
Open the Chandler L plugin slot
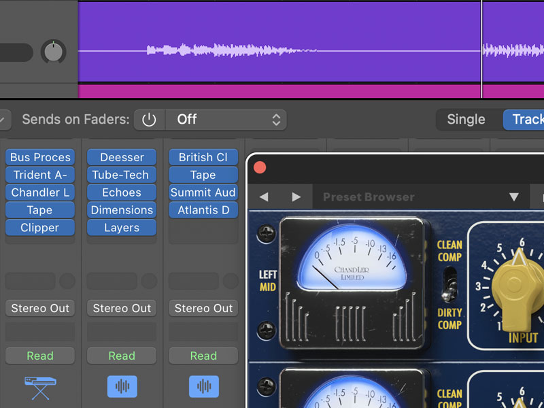40,192
